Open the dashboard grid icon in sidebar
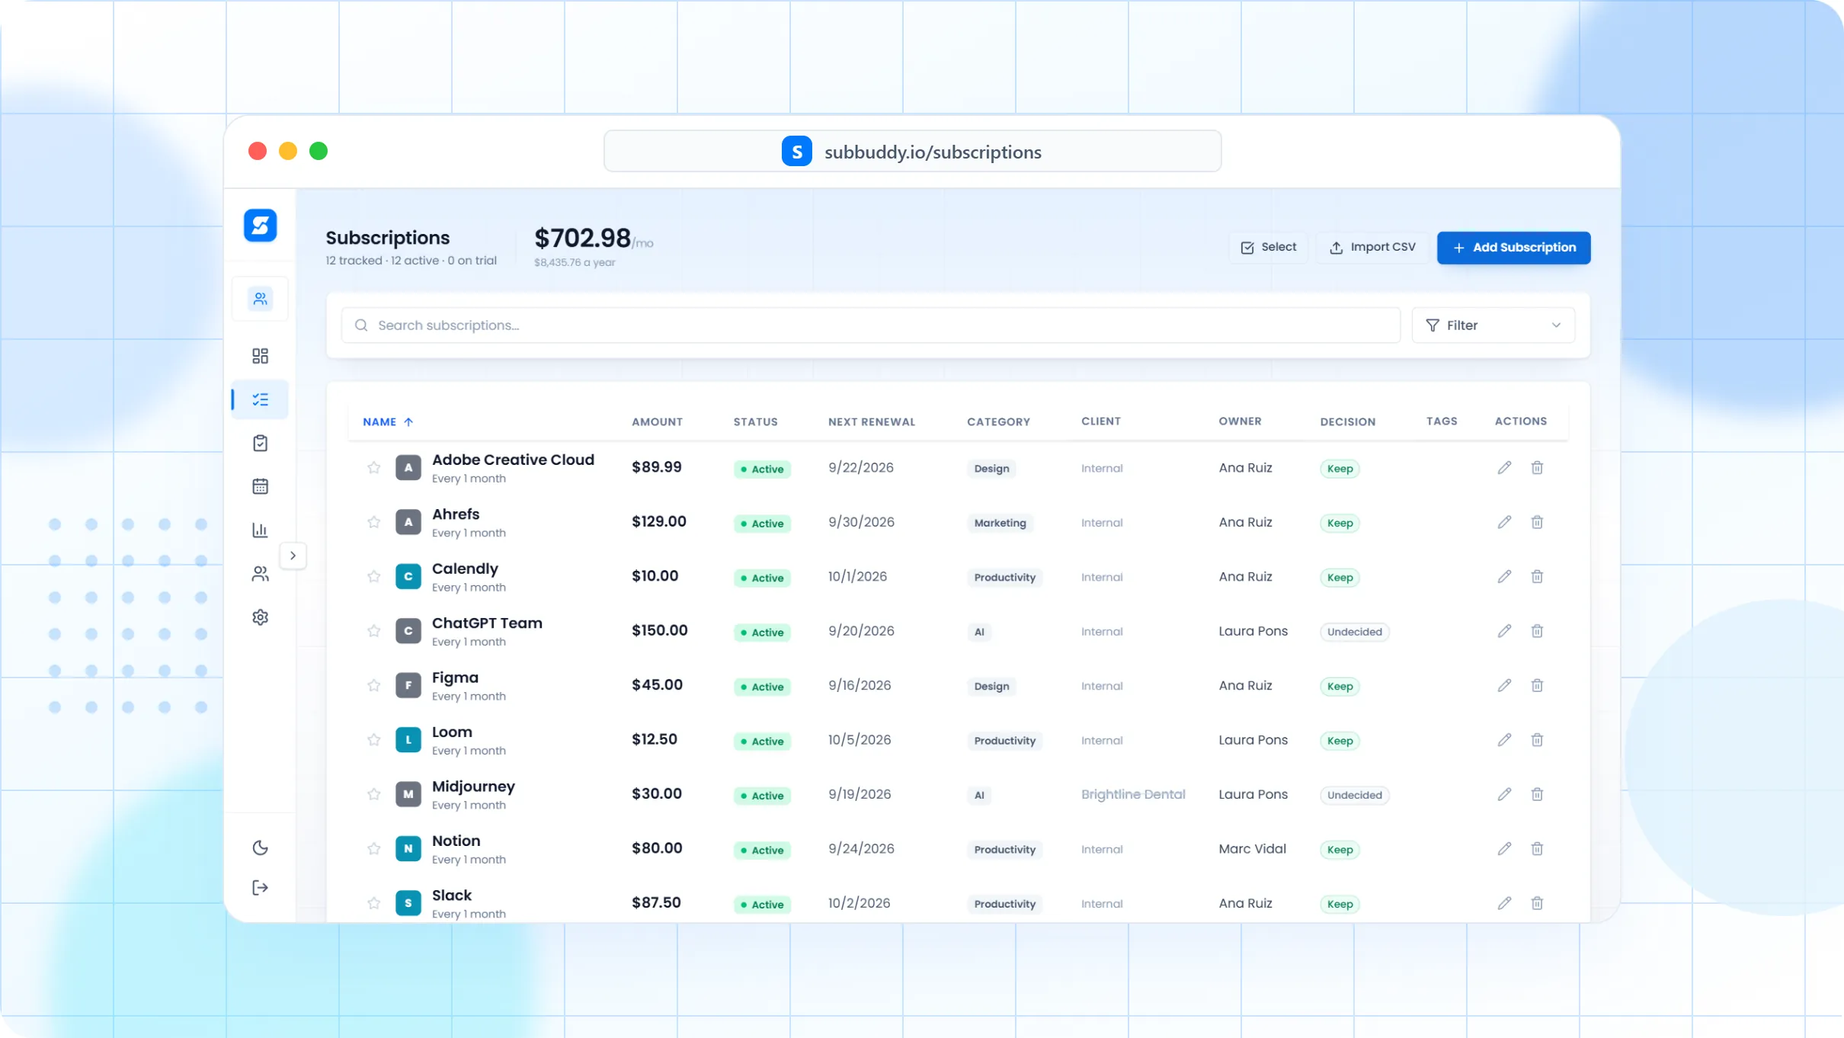This screenshot has height=1038, width=1844. 260,356
